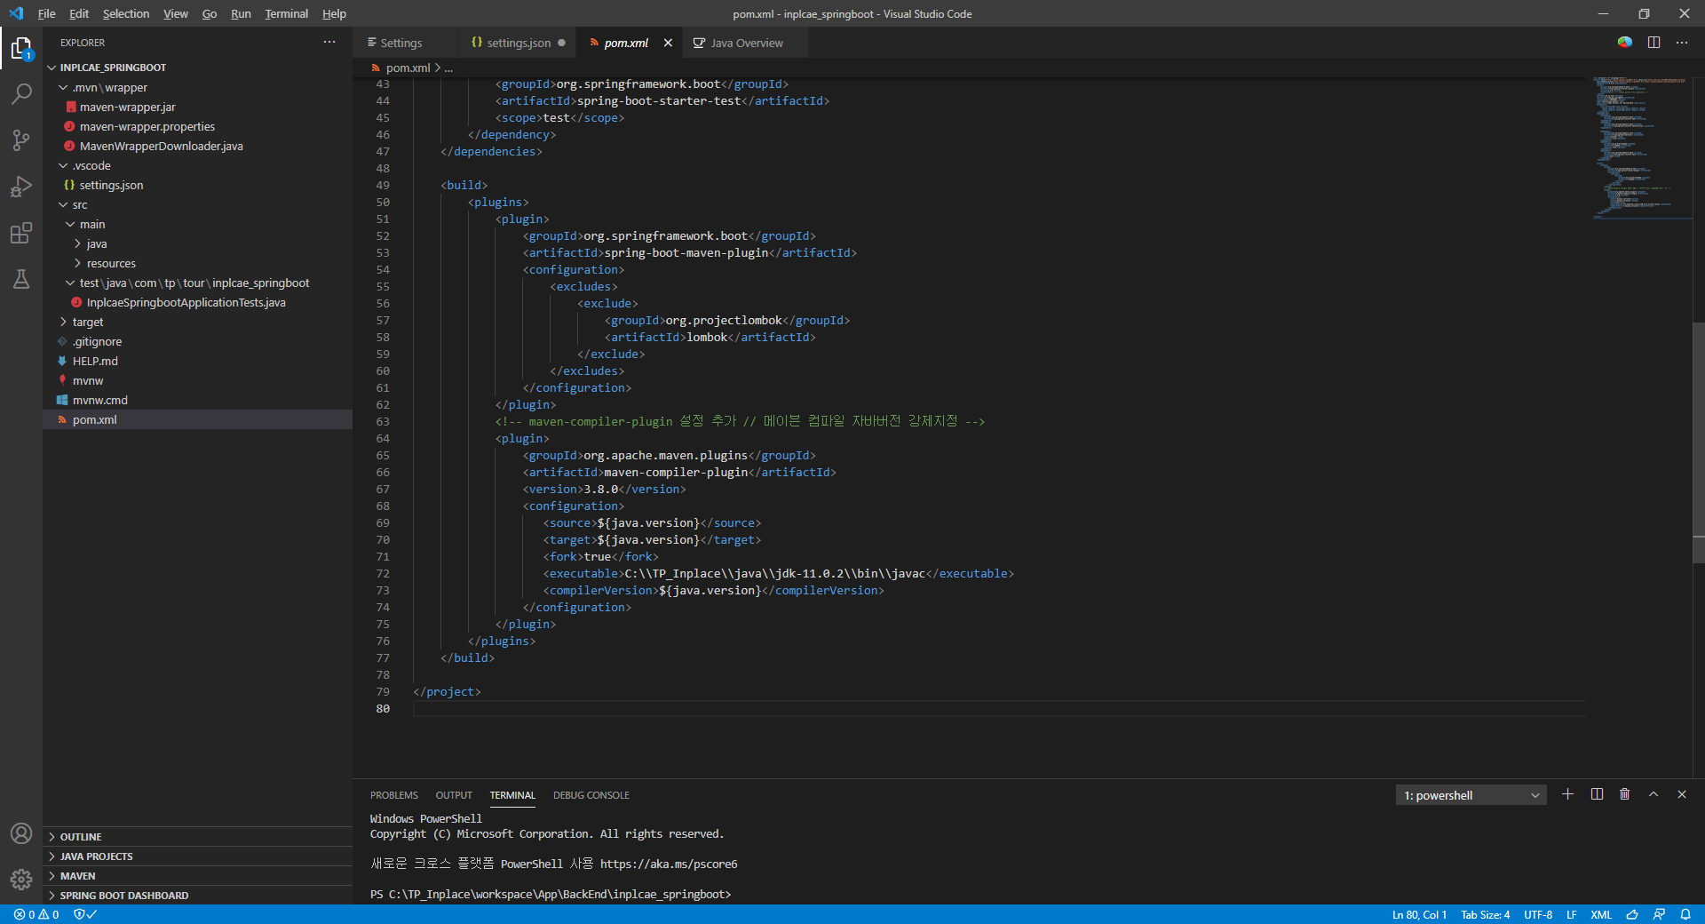Open the File menu
The height and width of the screenshot is (924, 1705).
[x=47, y=13]
